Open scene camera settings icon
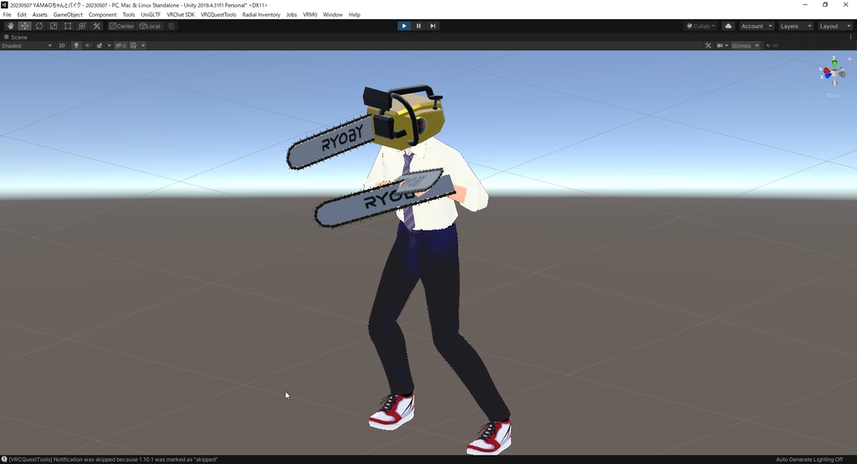The image size is (857, 464). (x=720, y=46)
